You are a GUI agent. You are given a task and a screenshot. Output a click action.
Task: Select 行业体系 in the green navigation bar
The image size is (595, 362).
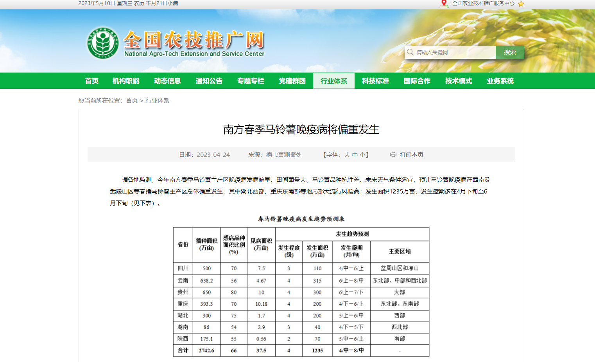point(333,81)
